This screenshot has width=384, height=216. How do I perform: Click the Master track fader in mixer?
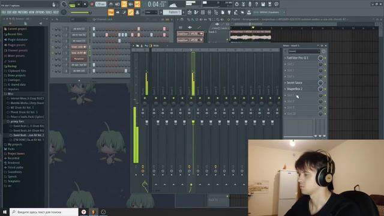coord(146,122)
